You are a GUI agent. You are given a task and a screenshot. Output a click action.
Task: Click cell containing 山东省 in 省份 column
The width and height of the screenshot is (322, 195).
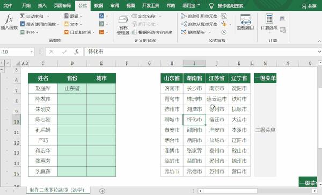pyautogui.click(x=72, y=89)
